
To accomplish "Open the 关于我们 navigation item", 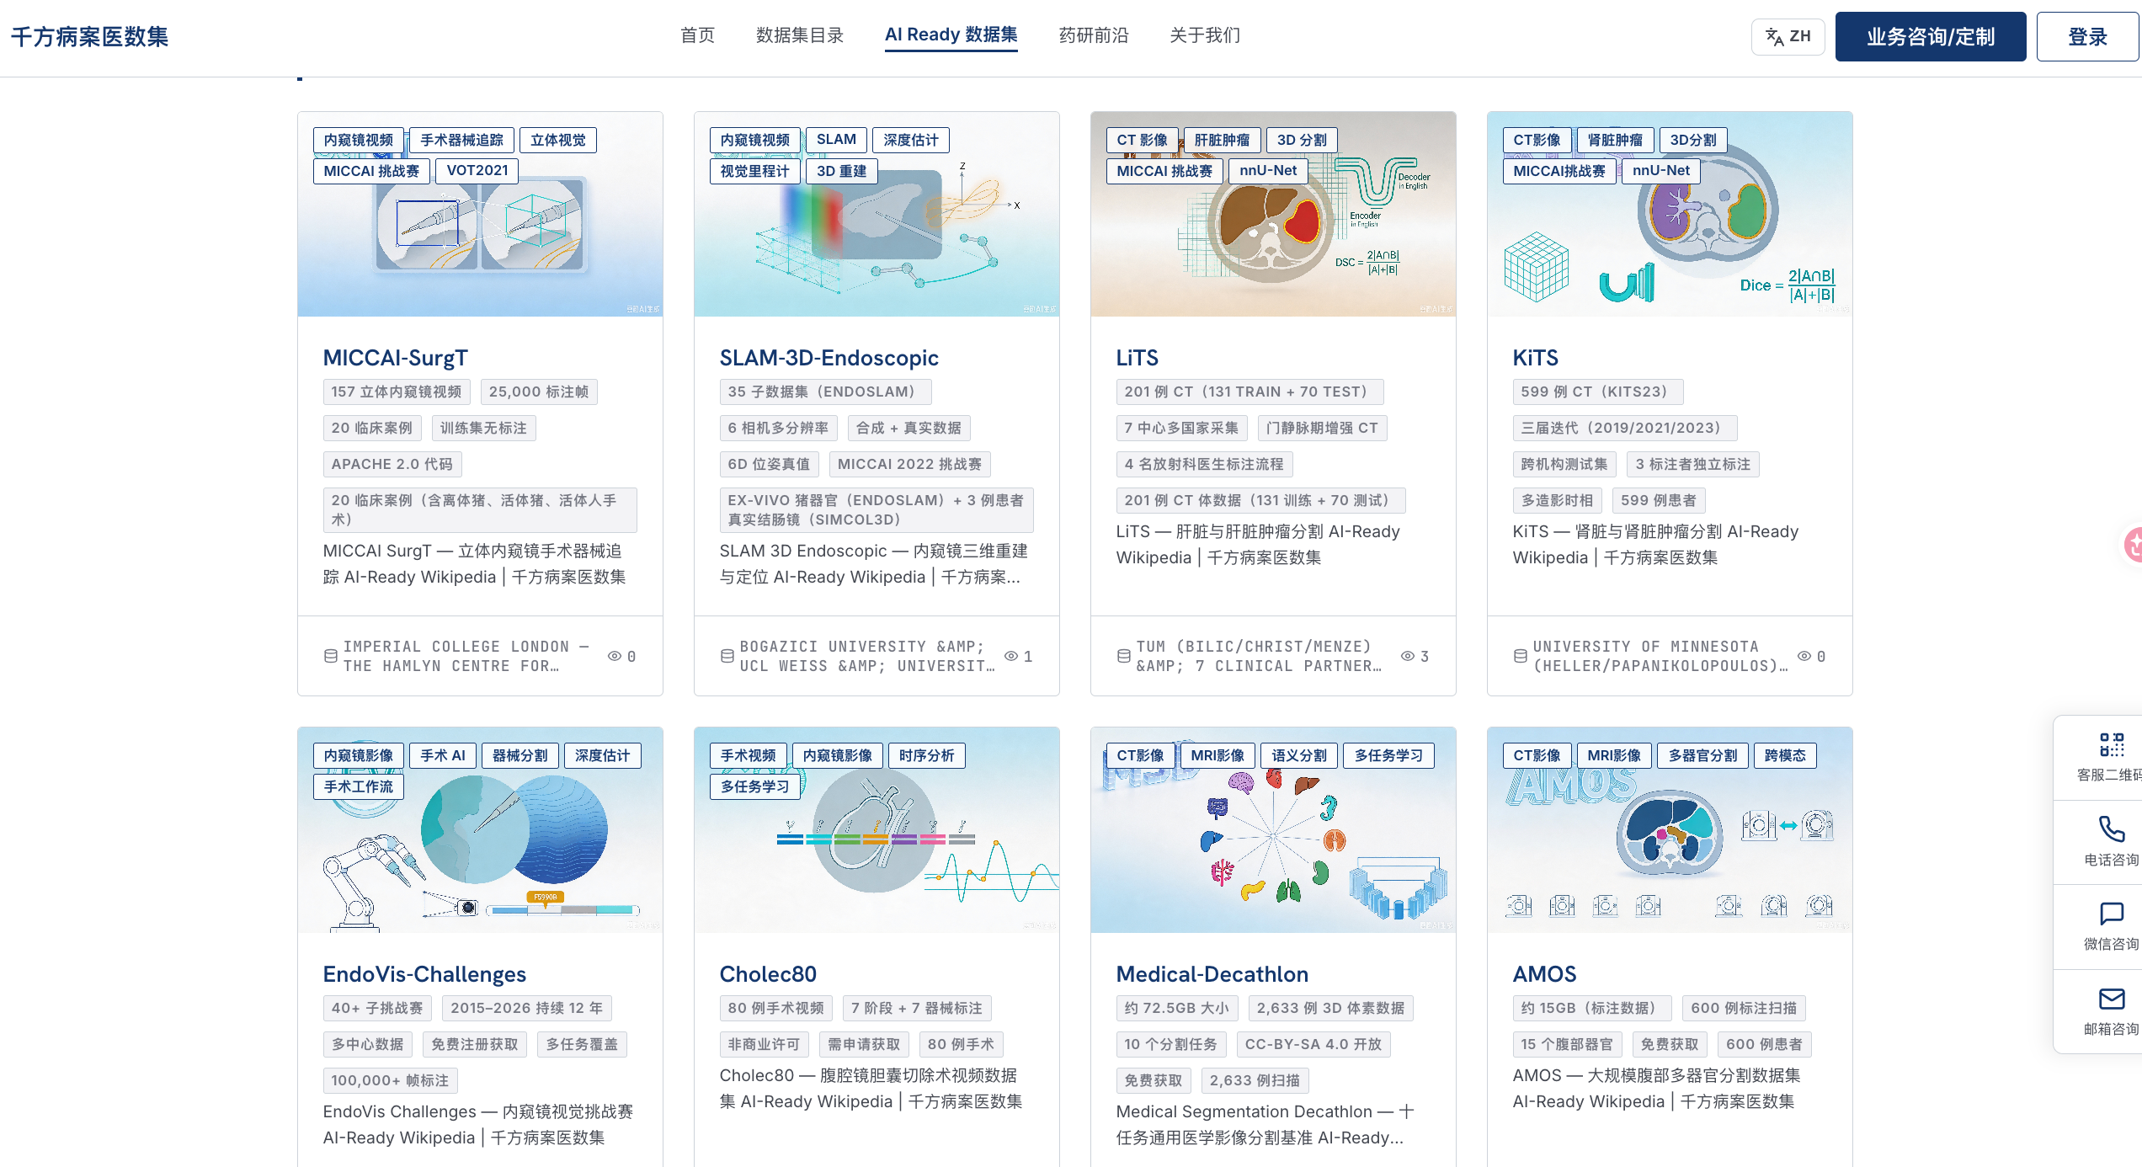I will (1205, 35).
